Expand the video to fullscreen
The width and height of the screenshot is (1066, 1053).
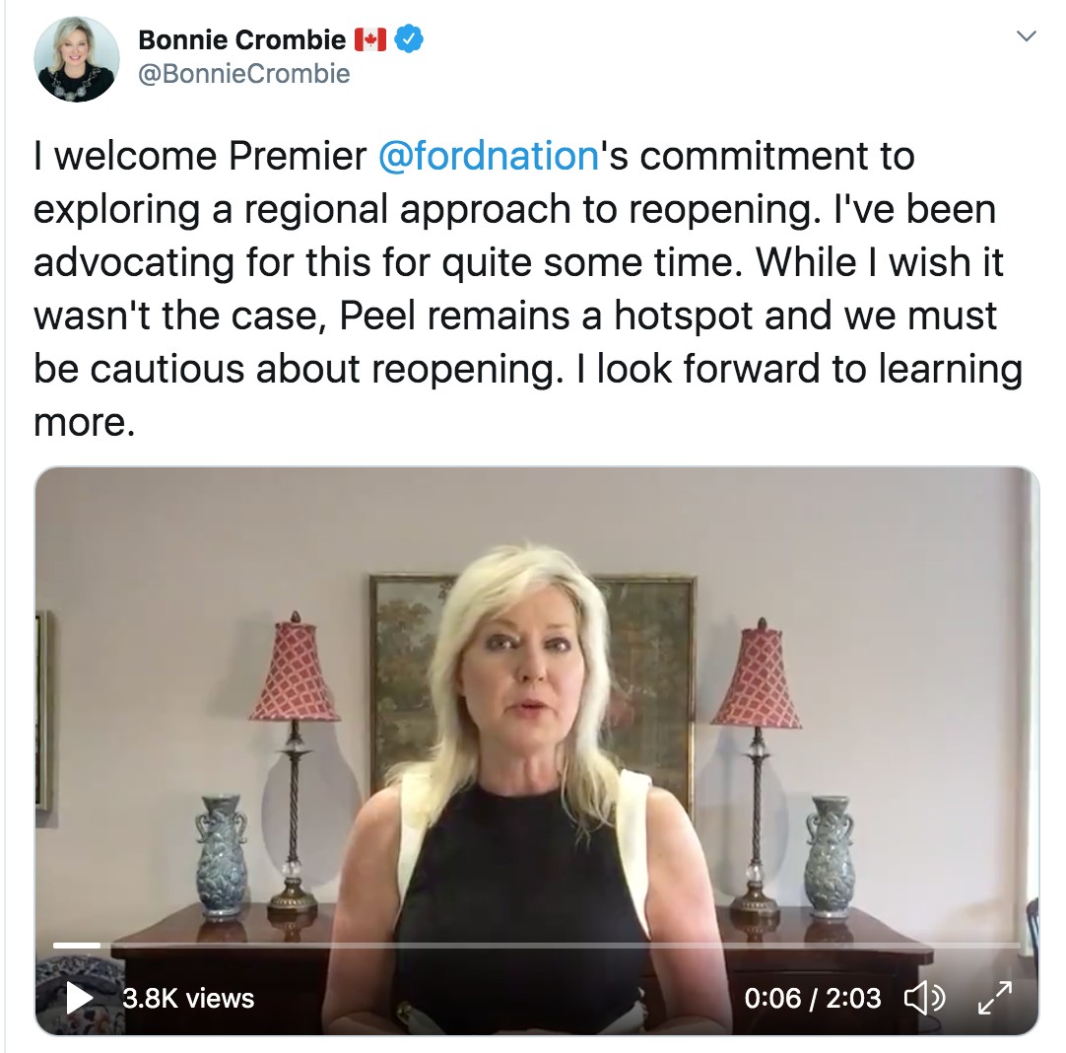point(995,998)
